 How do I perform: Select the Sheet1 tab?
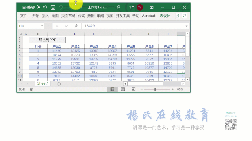(43, 83)
